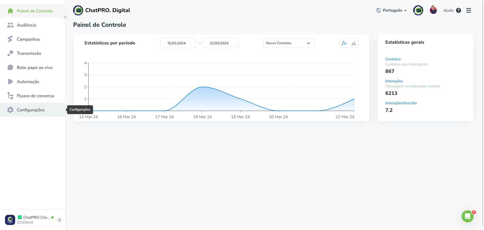Click the ChatPRO account logo at the sidebar bottom
Image resolution: width=484 pixels, height=230 pixels.
point(10,220)
